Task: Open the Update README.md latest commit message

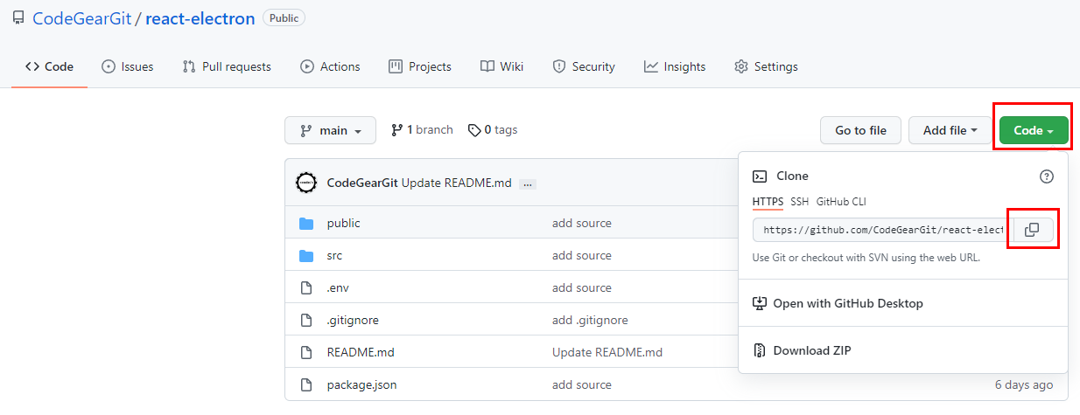Action: click(x=457, y=183)
